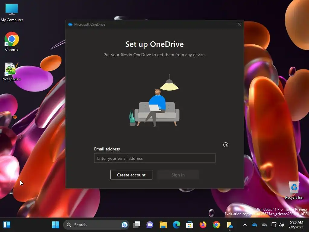Show hidden system tray icons

245,225
